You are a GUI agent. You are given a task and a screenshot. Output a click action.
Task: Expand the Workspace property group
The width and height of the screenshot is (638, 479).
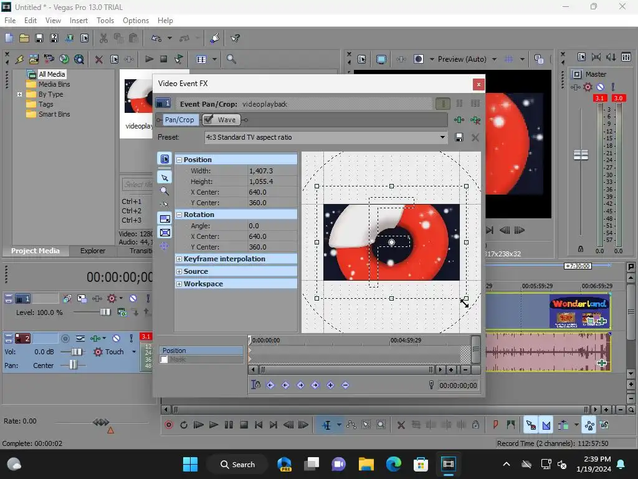point(179,284)
